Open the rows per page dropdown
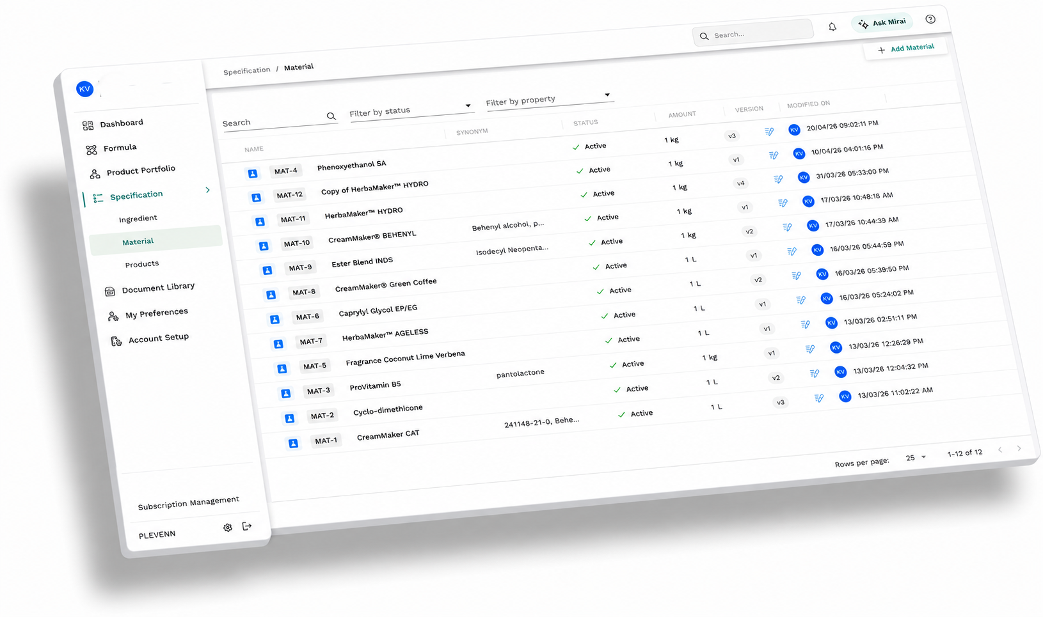 [916, 458]
